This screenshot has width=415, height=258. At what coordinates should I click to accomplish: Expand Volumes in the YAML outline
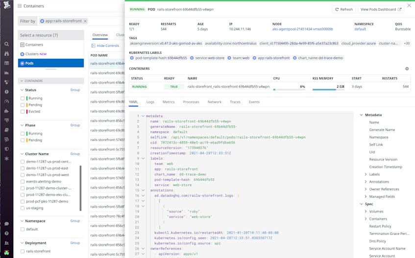[x=366, y=211]
